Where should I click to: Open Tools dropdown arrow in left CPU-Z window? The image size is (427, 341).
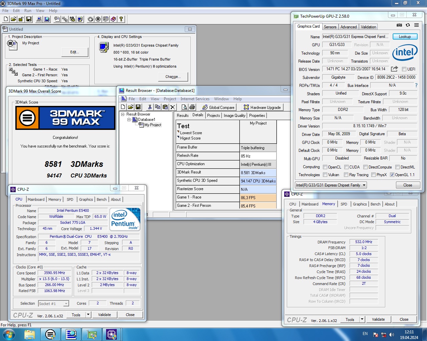click(88, 315)
